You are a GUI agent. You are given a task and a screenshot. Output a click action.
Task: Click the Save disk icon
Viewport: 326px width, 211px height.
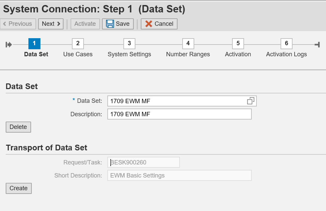coord(110,24)
